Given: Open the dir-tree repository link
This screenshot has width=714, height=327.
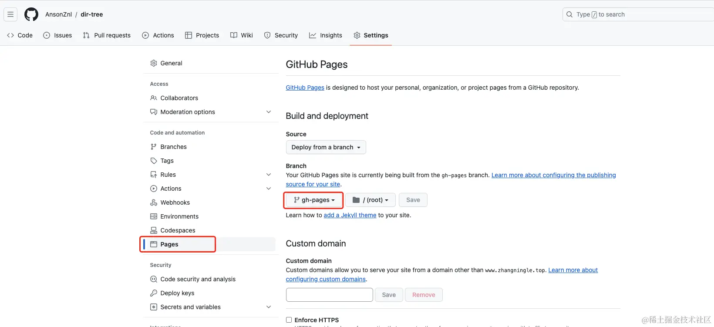Looking at the screenshot, I should coord(92,14).
